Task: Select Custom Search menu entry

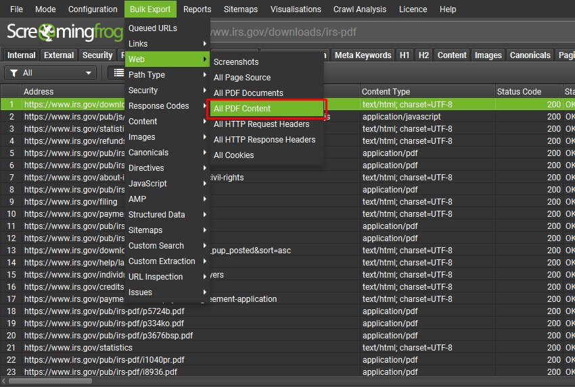Action: click(167, 246)
